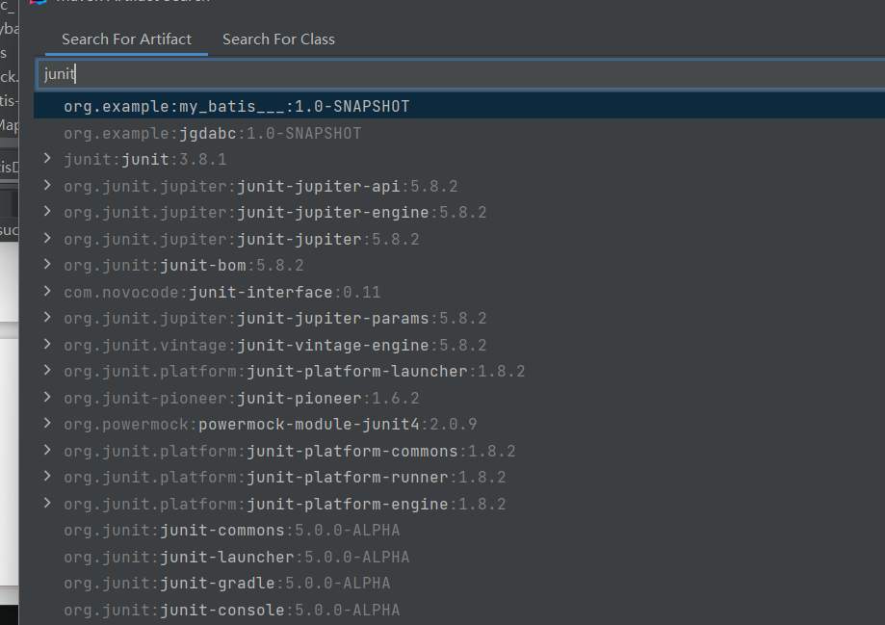Switch to Search For Artifact tab
The width and height of the screenshot is (885, 625).
pyautogui.click(x=126, y=39)
